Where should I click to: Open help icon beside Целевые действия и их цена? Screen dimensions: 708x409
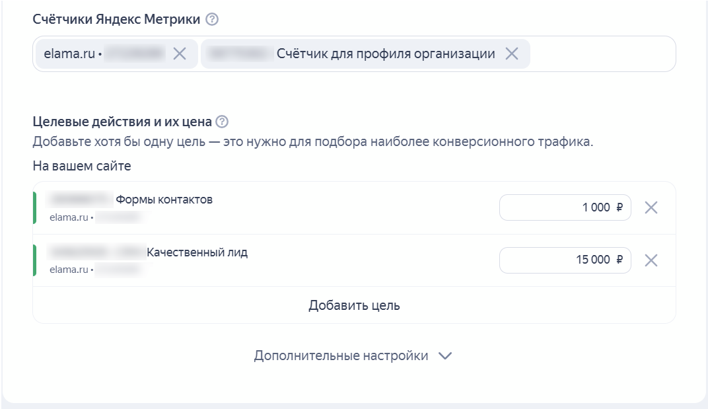point(223,122)
